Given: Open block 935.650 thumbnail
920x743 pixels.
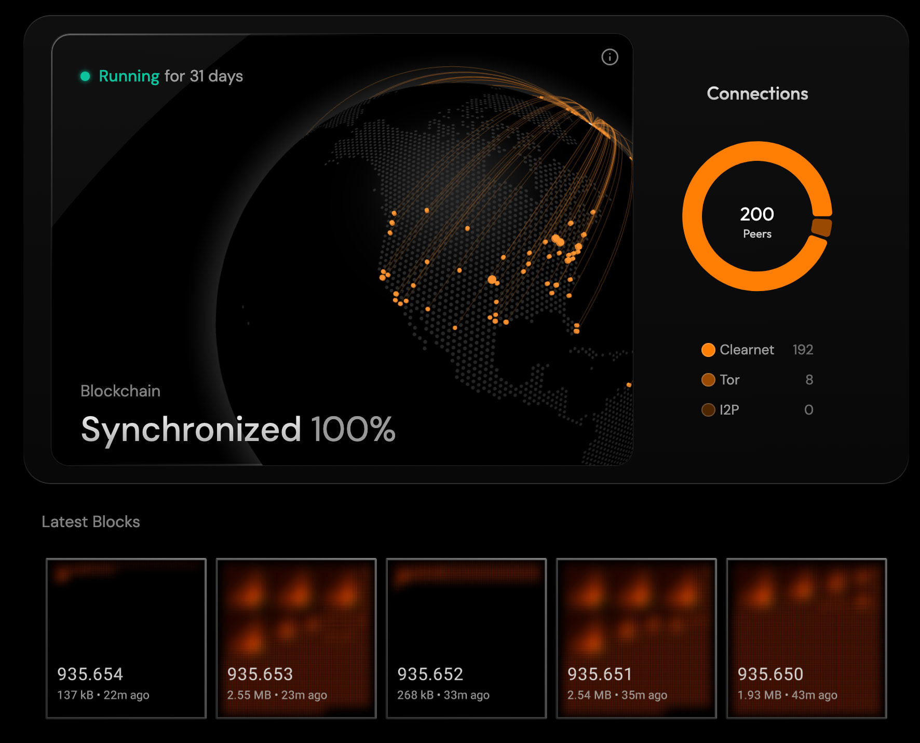Looking at the screenshot, I should (x=806, y=638).
